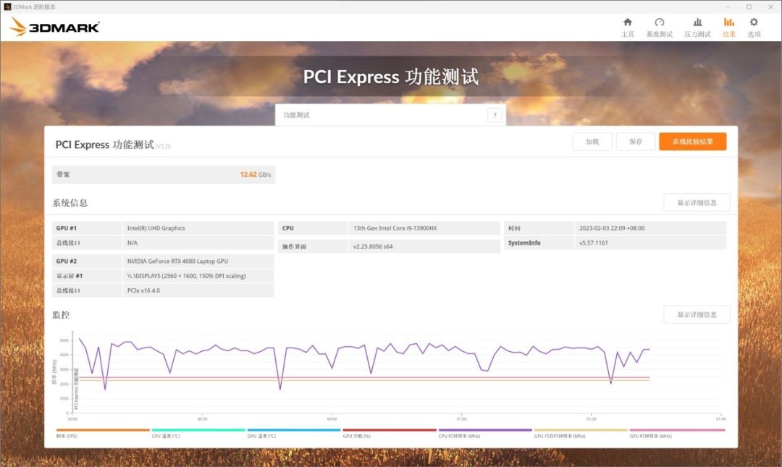Select GUI version v2.25.8056 s64

point(373,246)
